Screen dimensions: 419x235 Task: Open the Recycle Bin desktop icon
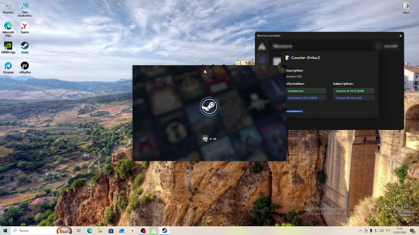(x=8, y=8)
